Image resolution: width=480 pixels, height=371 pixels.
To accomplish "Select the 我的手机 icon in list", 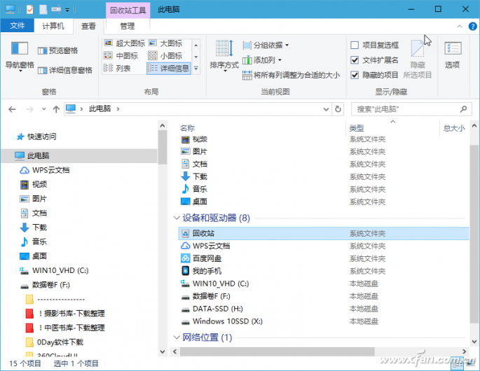I will pos(186,271).
